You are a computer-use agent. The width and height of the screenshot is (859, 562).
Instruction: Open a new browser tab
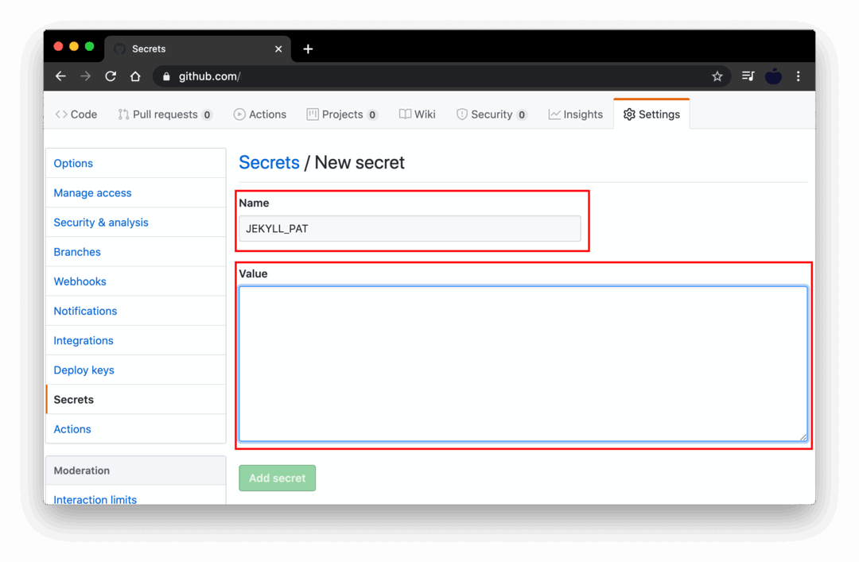[308, 49]
